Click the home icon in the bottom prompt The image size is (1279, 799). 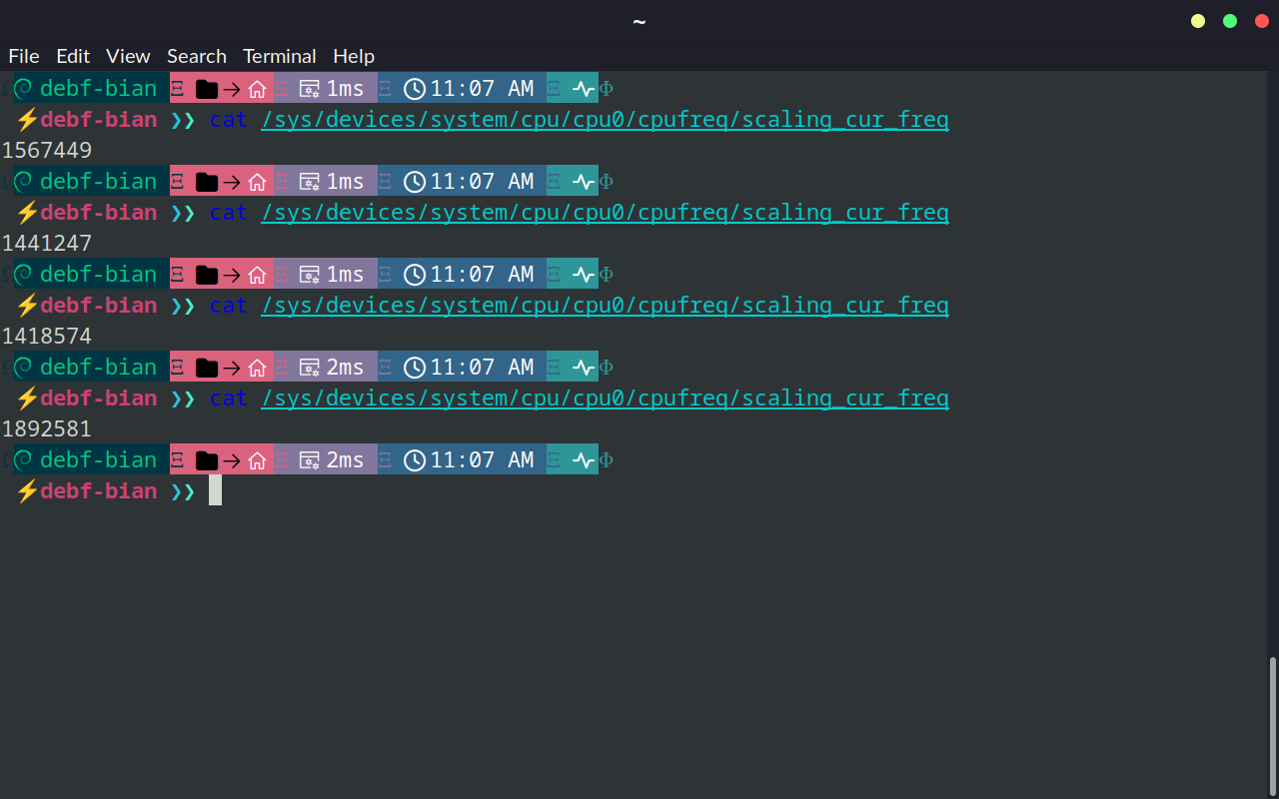click(257, 460)
